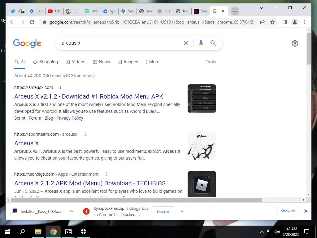Viewport: 317px width, 238px height.
Task: Click the scroll-down arrow of the page
Action: click(x=309, y=194)
